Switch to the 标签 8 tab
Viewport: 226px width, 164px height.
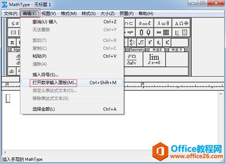pos(157,50)
